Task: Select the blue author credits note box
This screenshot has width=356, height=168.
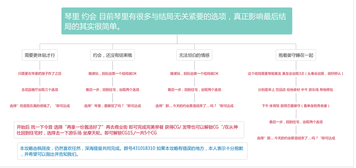Action: [132, 151]
